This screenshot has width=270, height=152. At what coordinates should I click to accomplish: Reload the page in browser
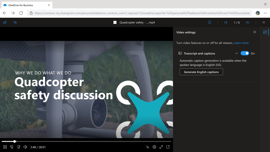click(x=21, y=13)
